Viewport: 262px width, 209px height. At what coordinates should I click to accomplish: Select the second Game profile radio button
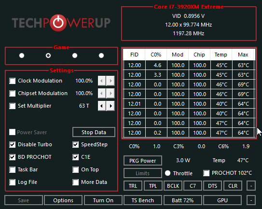[48, 56]
